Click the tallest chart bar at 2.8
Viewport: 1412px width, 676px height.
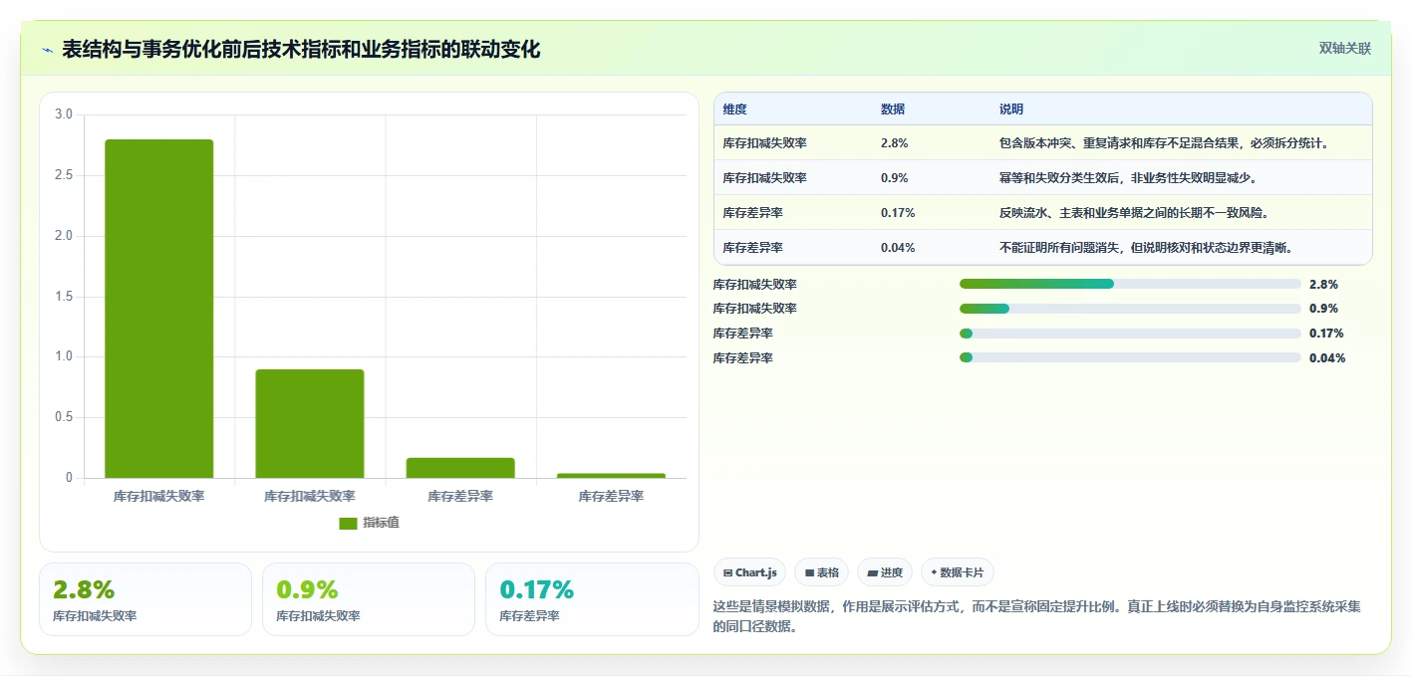pos(159,309)
